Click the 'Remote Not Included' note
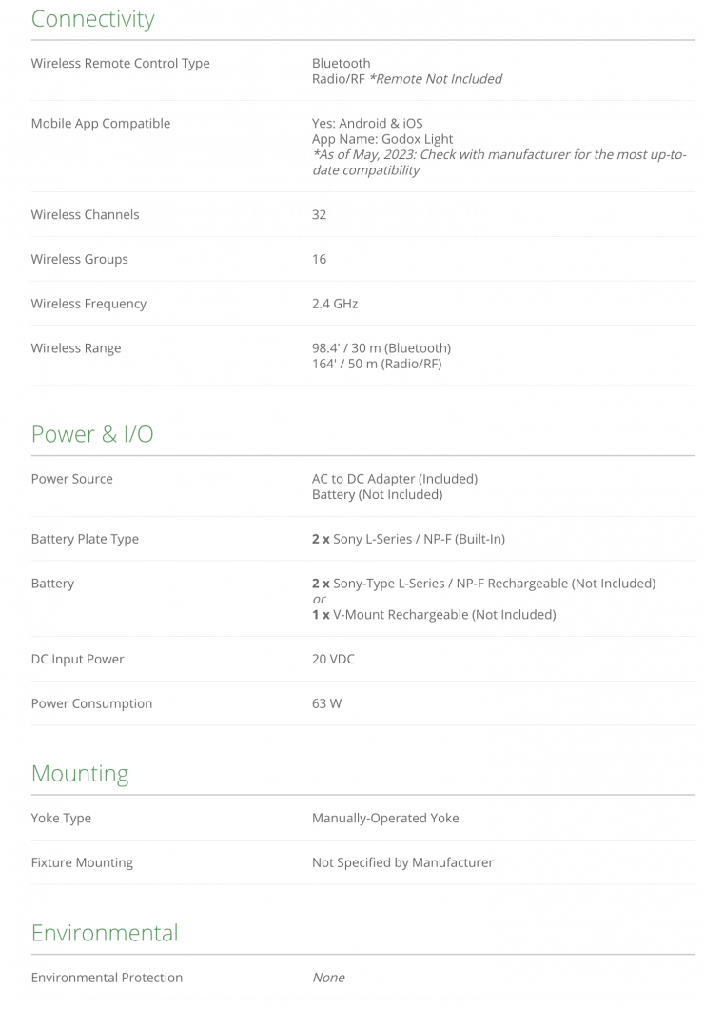The height and width of the screenshot is (1009, 704). pyautogui.click(x=435, y=78)
